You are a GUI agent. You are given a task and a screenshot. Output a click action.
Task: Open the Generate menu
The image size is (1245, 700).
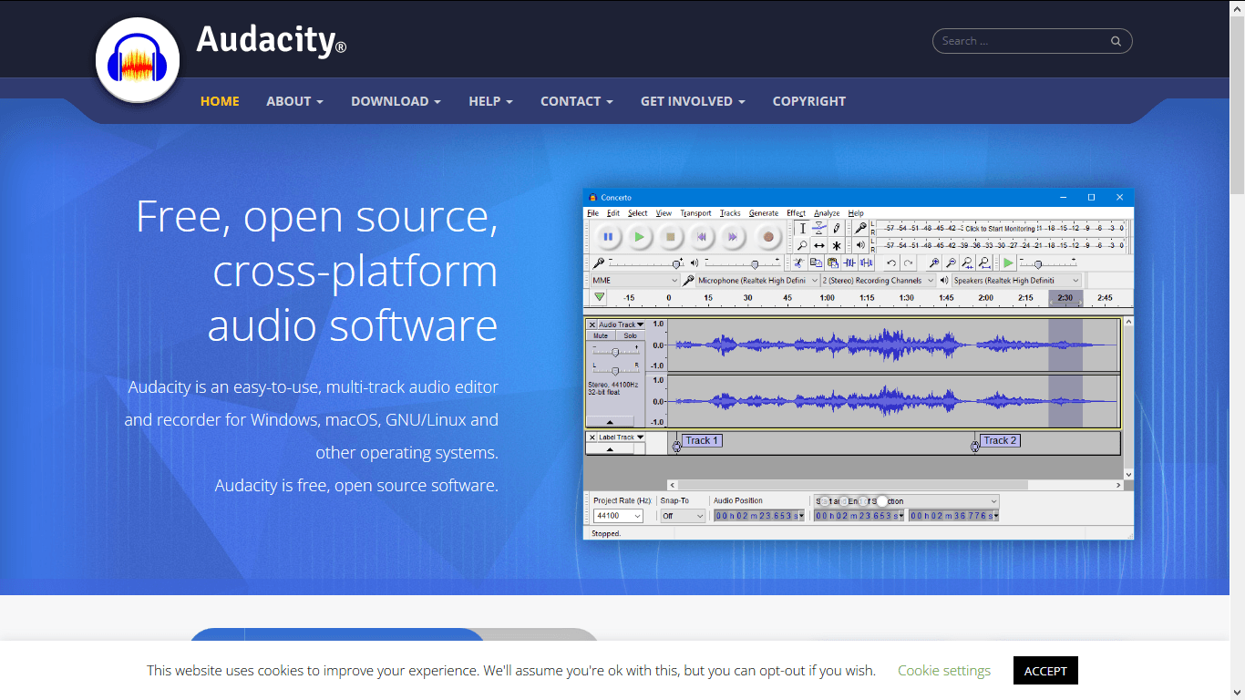point(764,213)
